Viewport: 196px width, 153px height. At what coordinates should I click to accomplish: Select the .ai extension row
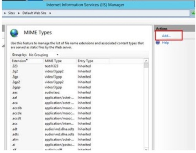coord(77,145)
